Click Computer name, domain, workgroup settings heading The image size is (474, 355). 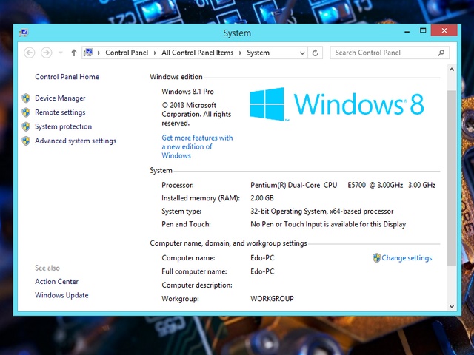[x=228, y=243]
